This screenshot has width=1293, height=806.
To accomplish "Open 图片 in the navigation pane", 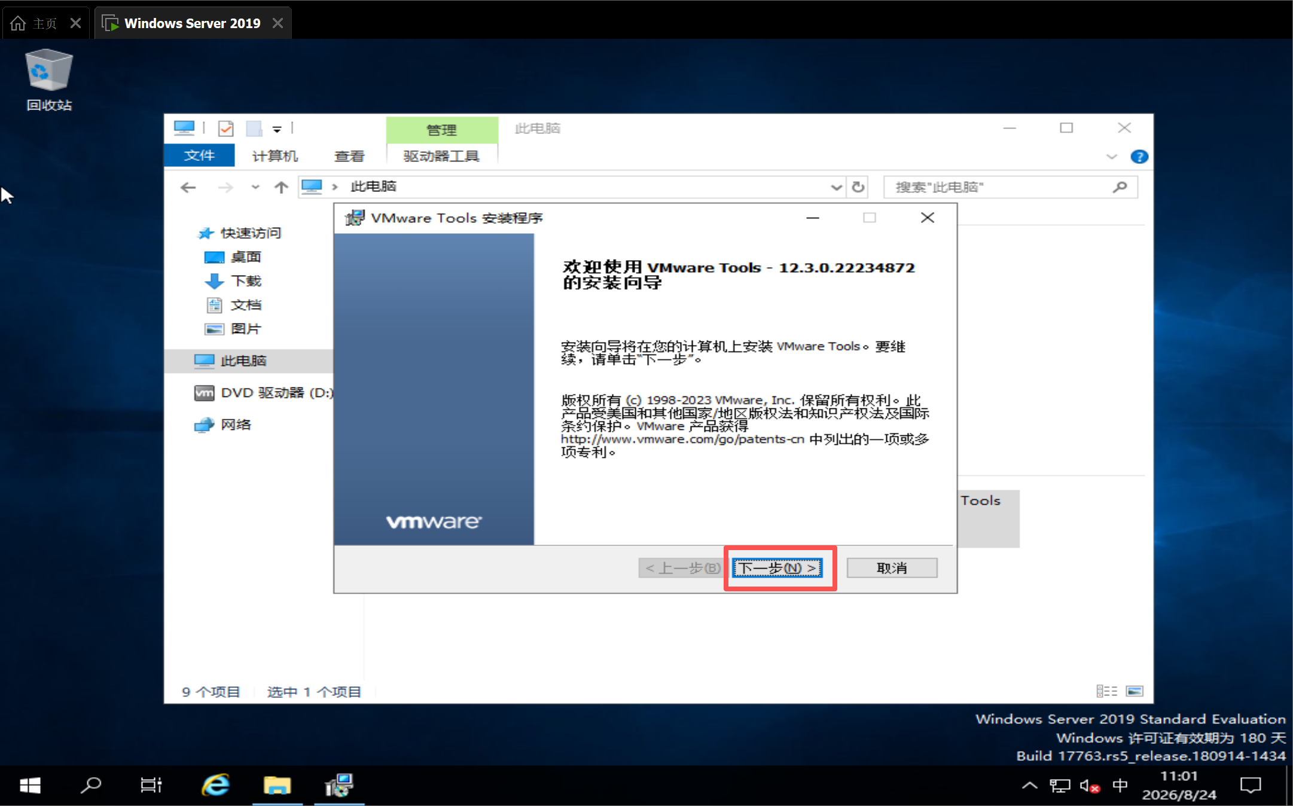I will click(233, 329).
